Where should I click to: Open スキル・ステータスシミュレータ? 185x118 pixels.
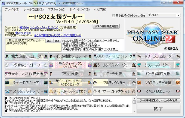pyautogui.click(x=115, y=56)
